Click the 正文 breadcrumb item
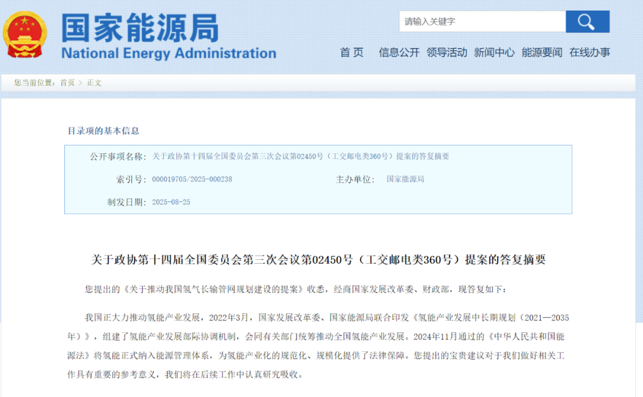This screenshot has height=397, width=643. pos(94,83)
